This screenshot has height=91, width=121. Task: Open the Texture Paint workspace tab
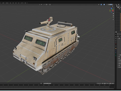coord(7,3)
